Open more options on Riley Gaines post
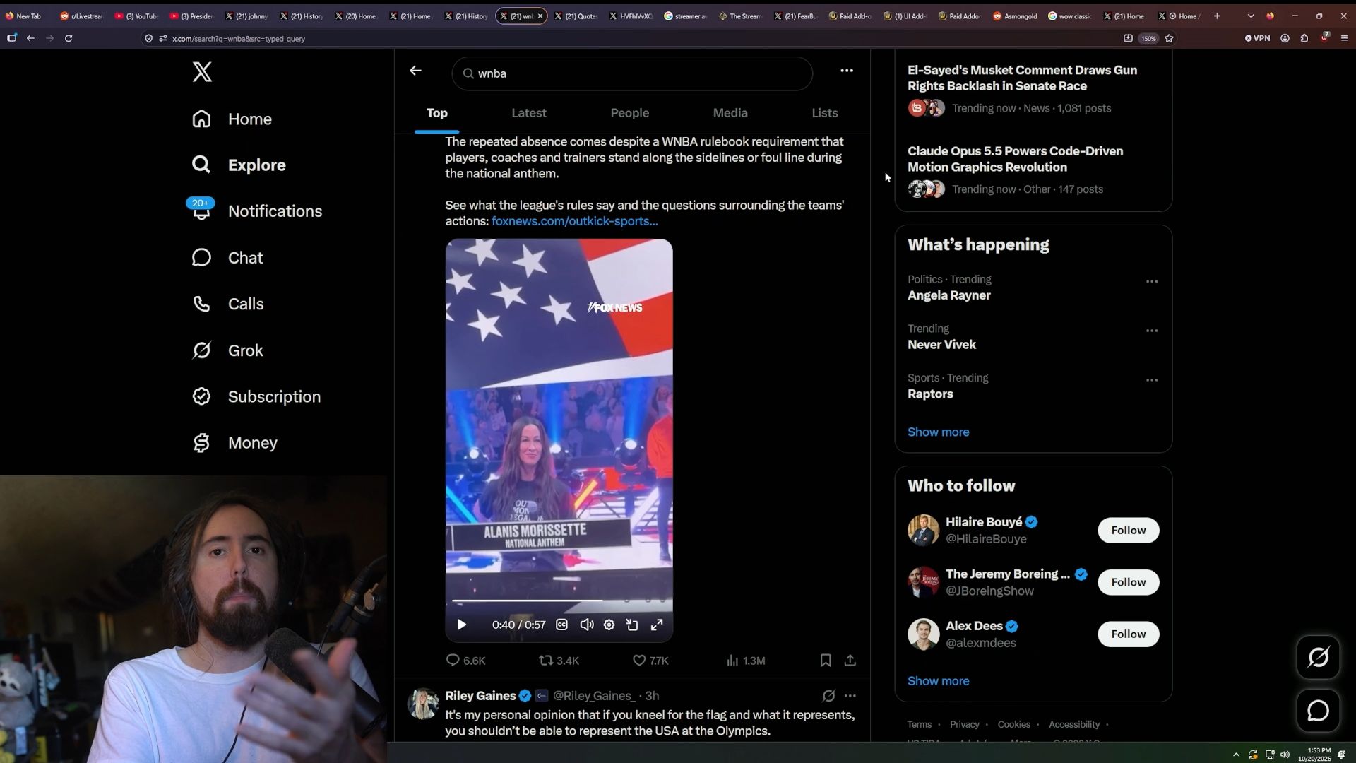Screen dimensions: 1356x763 [x=850, y=696]
